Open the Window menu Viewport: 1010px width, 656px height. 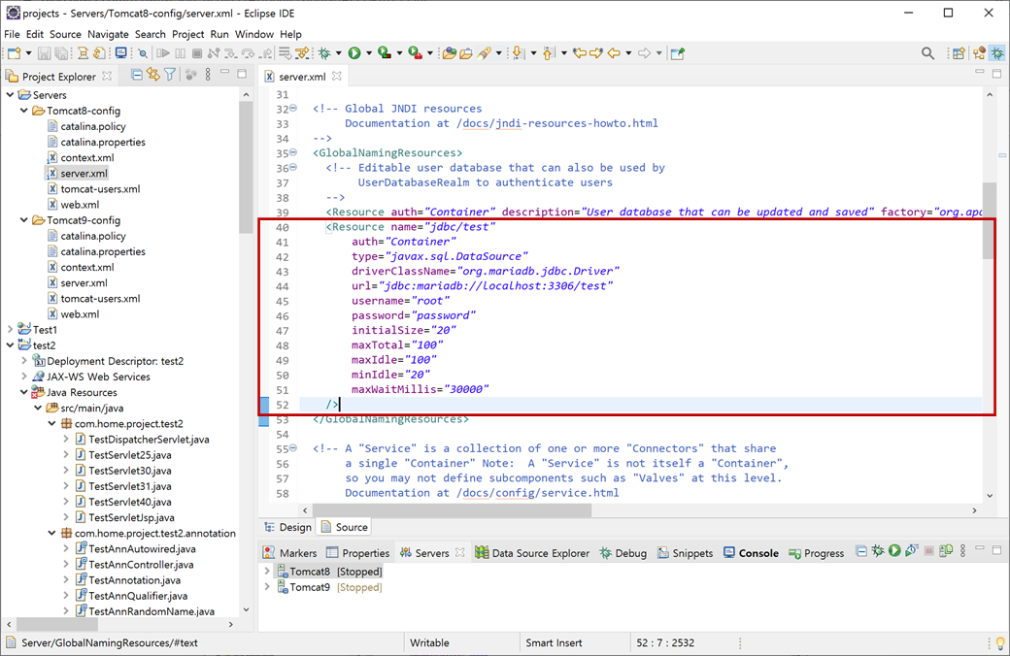point(253,34)
